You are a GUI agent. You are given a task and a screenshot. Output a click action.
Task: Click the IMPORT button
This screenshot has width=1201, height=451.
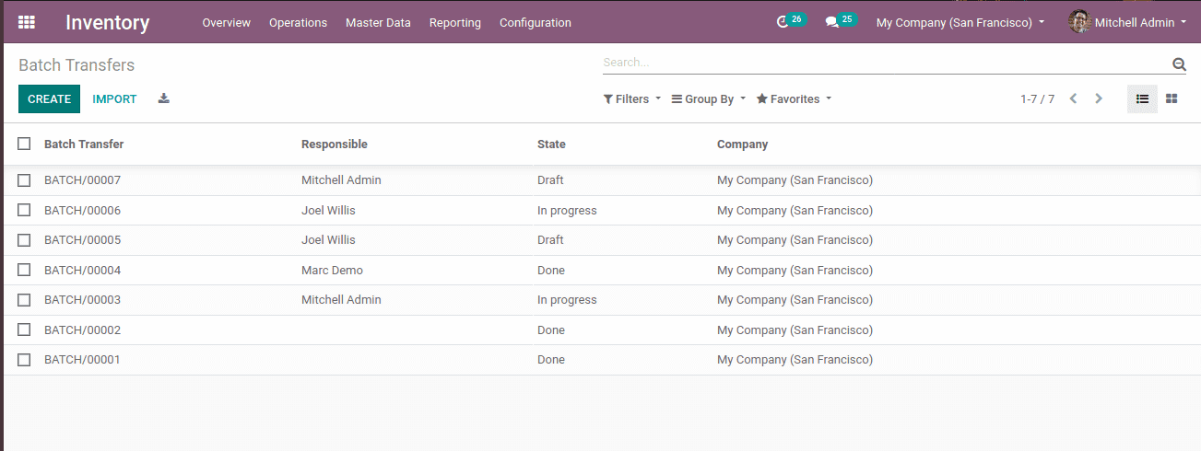(x=114, y=98)
